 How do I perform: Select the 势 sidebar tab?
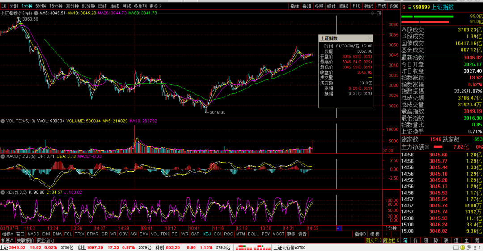coord(436,240)
